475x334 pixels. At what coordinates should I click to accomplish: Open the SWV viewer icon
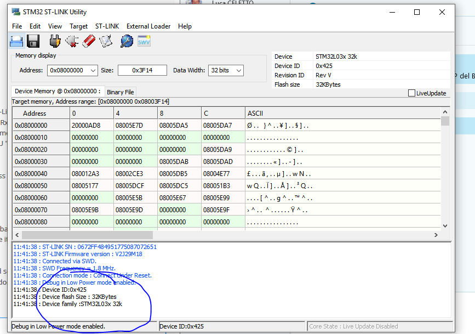click(144, 41)
